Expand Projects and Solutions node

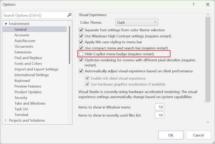pyautogui.click(x=6, y=121)
